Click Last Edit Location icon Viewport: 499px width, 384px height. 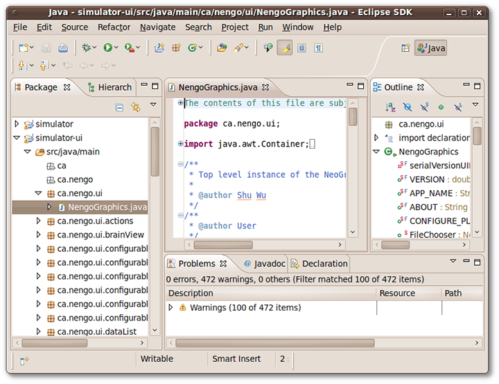click(67, 66)
